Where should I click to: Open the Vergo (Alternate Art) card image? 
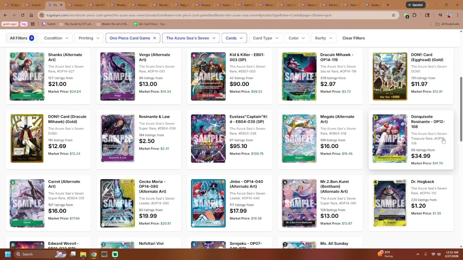click(118, 76)
